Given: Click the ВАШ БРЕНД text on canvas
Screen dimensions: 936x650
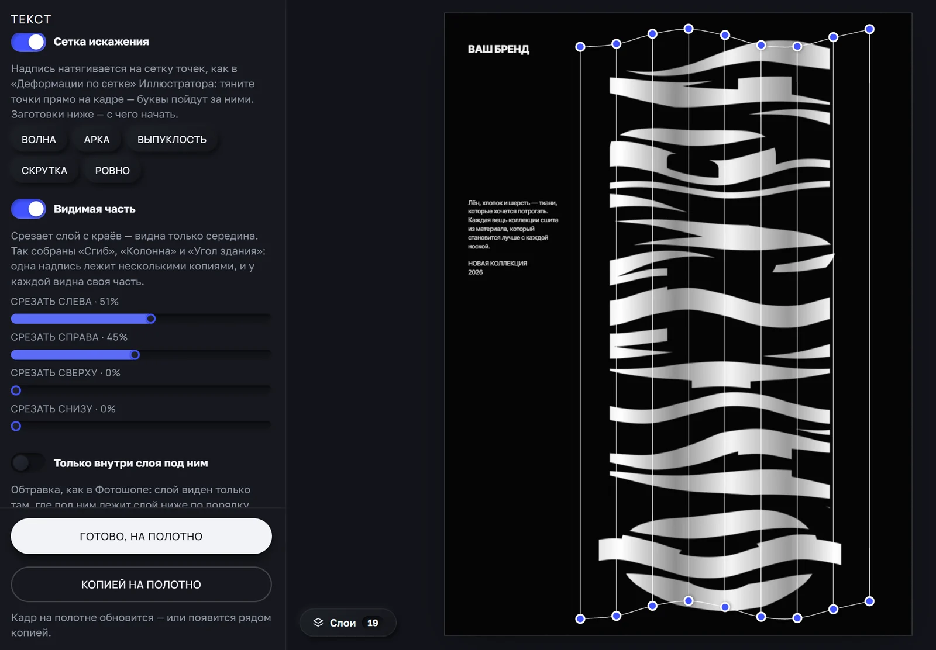Looking at the screenshot, I should tap(498, 49).
